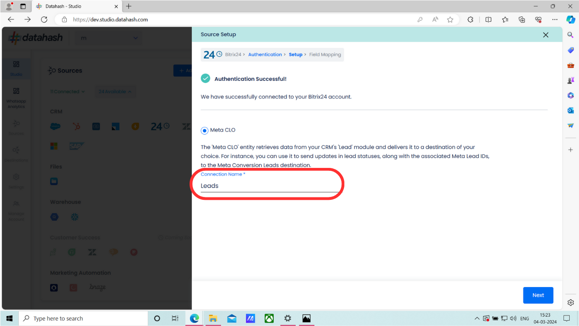Viewport: 579px width, 326px height.
Task: Open the Setup breadcrumb step
Action: pyautogui.click(x=295, y=54)
